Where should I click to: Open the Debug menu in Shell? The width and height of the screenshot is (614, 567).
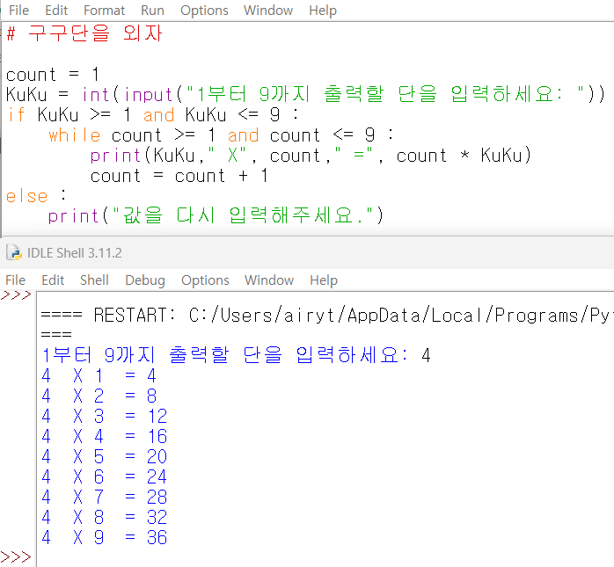145,280
